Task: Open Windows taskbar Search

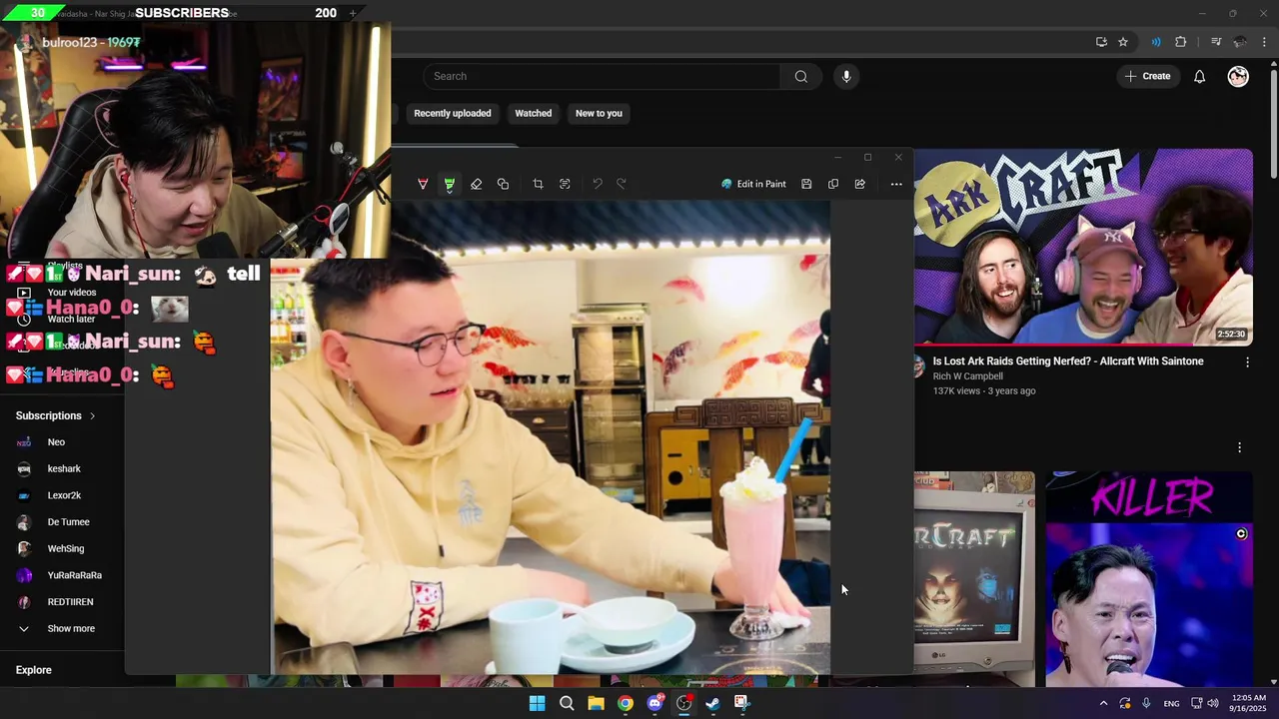Action: tap(567, 703)
